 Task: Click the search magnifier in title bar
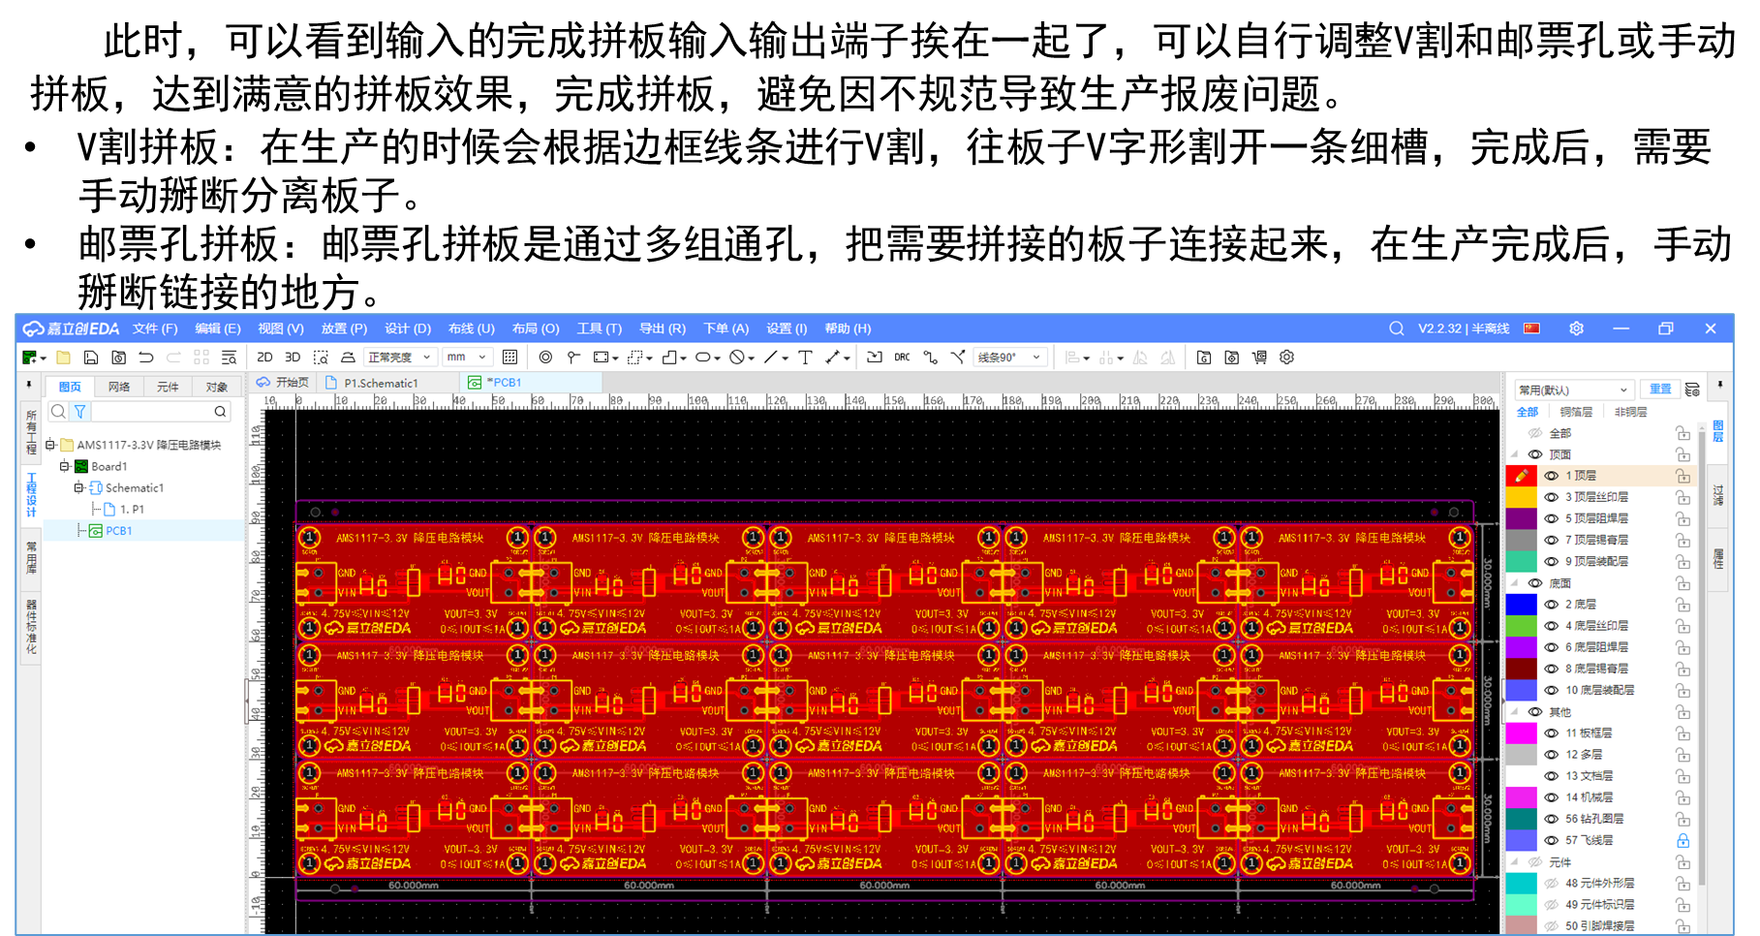pos(1396,328)
